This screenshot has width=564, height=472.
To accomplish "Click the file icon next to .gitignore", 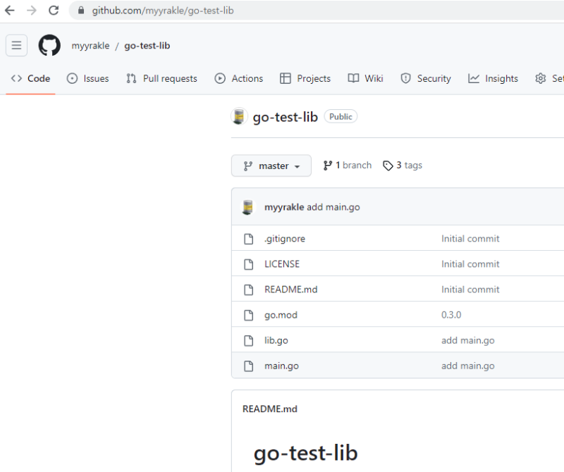I will [x=248, y=239].
